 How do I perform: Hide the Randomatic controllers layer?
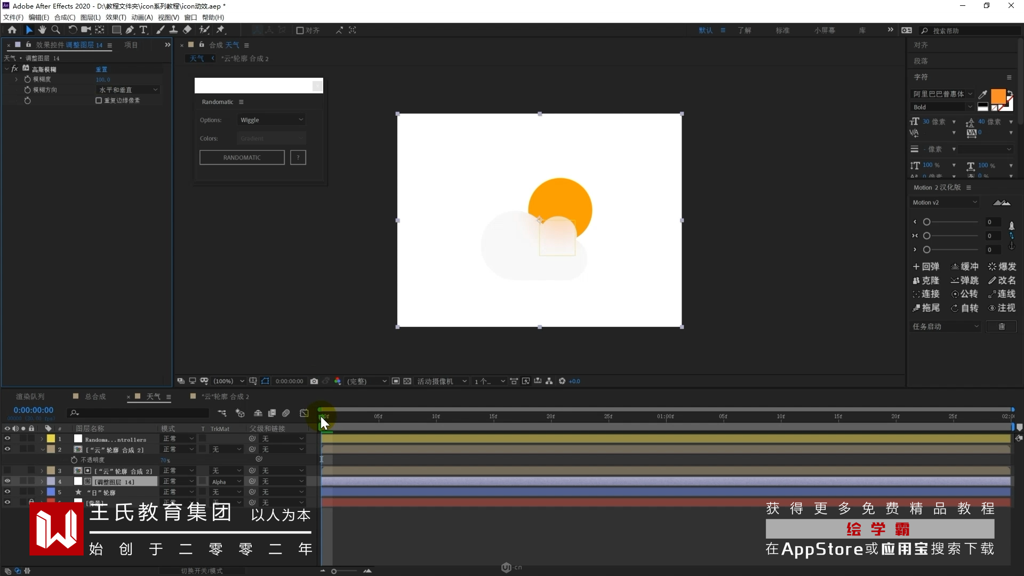coord(7,439)
